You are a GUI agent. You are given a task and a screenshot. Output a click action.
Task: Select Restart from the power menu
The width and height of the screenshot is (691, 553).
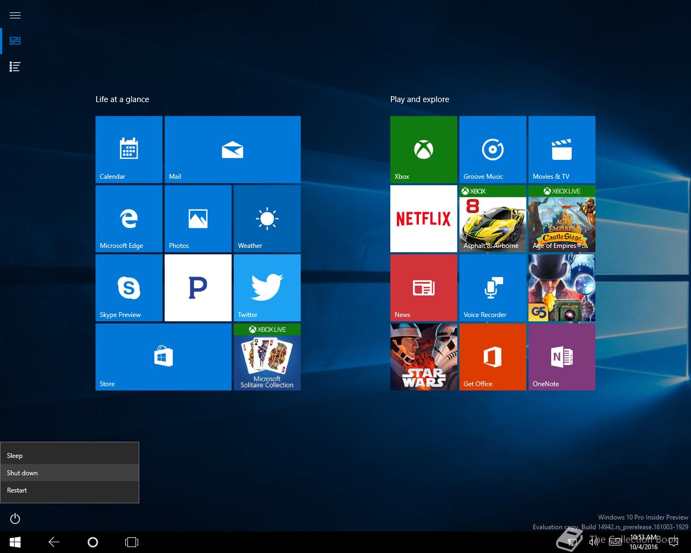pos(70,490)
